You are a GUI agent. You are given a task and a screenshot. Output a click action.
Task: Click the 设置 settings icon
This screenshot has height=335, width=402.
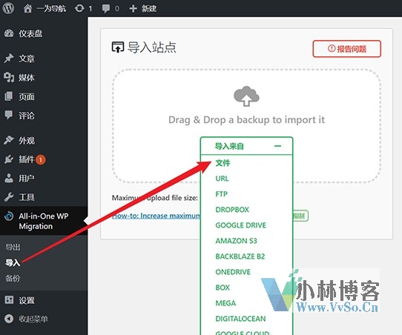(9, 299)
